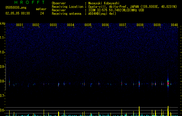Click the 0036 time marker
Screen dimensions: 182x116
tap(105, 25)
